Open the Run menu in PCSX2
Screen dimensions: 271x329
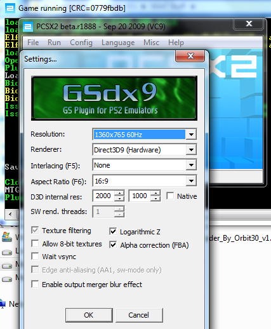coord(54,43)
